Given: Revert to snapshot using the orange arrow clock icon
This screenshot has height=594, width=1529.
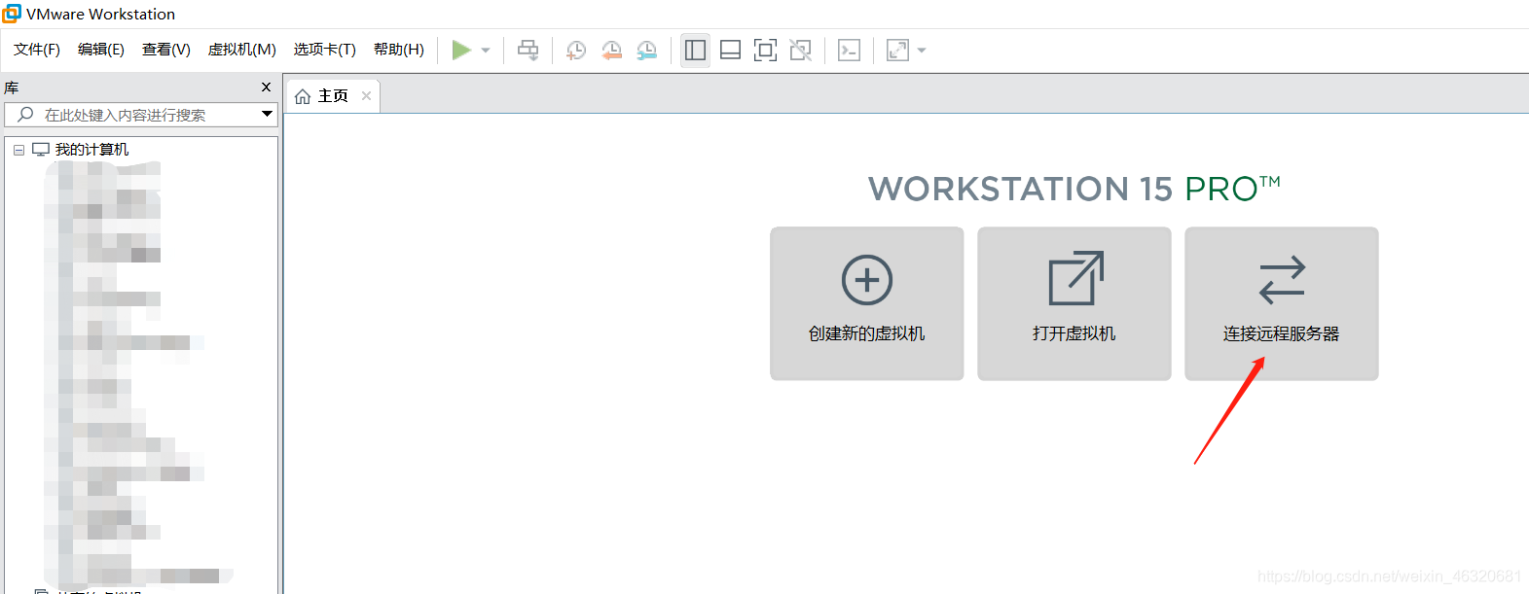Looking at the screenshot, I should 611,50.
